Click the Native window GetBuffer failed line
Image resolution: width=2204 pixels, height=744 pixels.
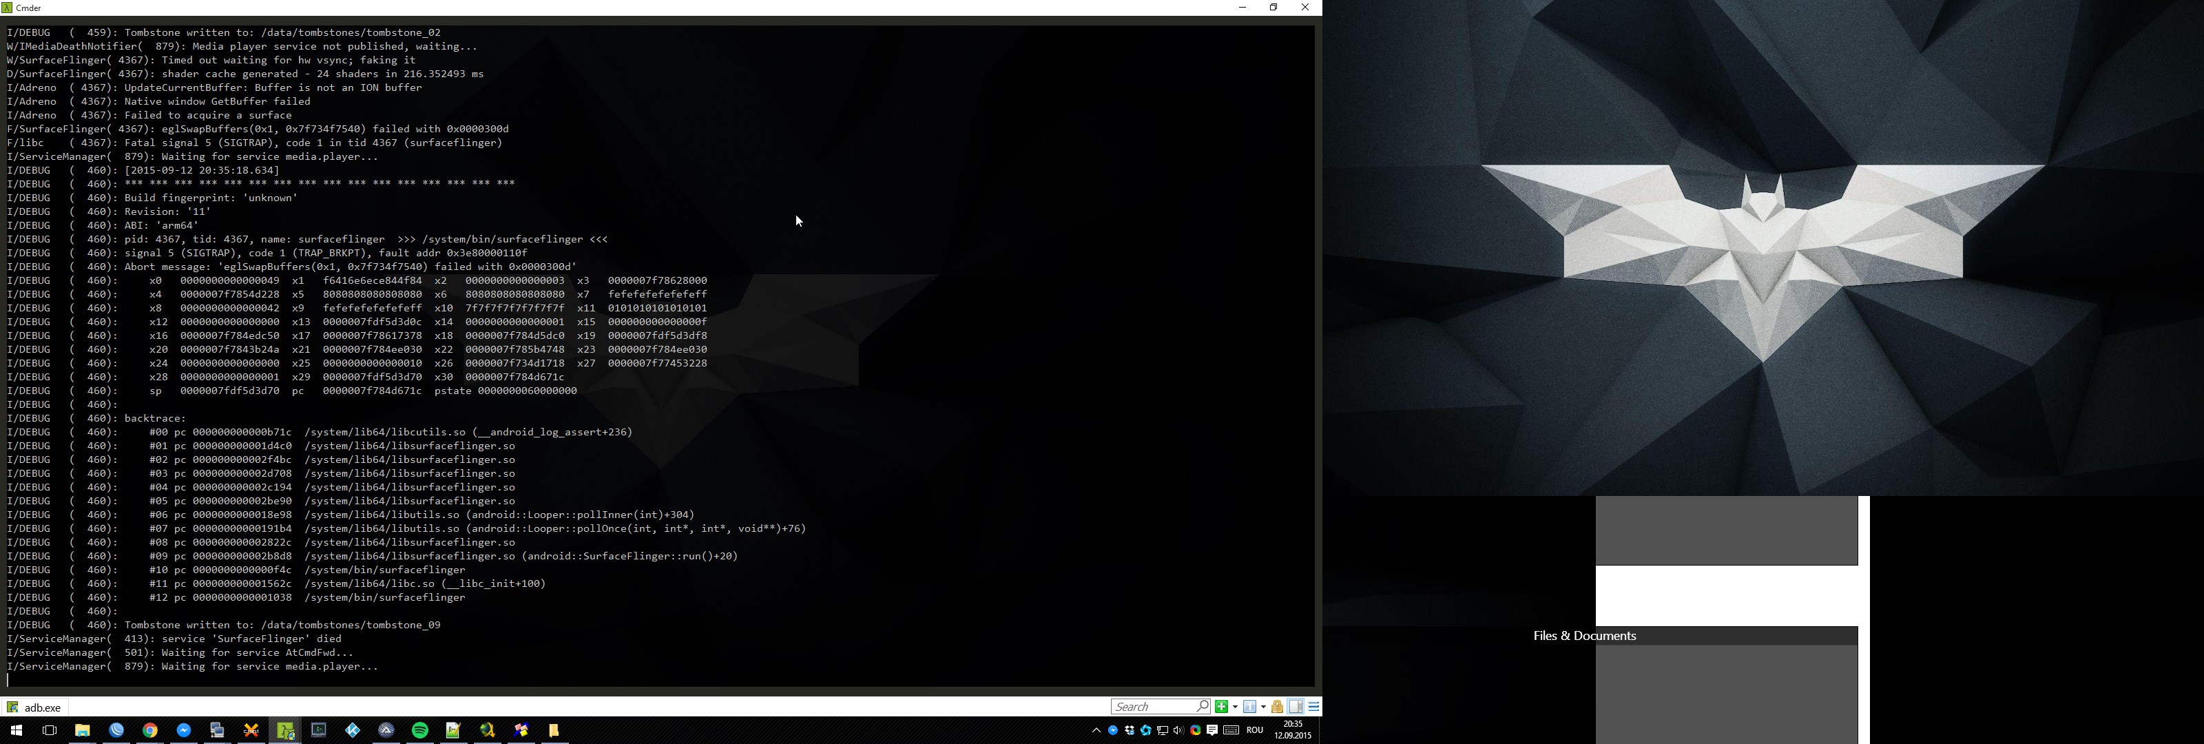pyautogui.click(x=158, y=101)
